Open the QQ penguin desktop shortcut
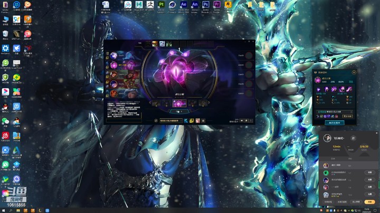380x213 pixels. (5, 108)
